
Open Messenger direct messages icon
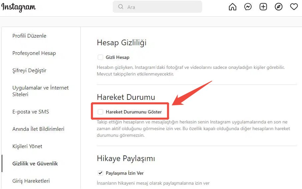[248, 7]
